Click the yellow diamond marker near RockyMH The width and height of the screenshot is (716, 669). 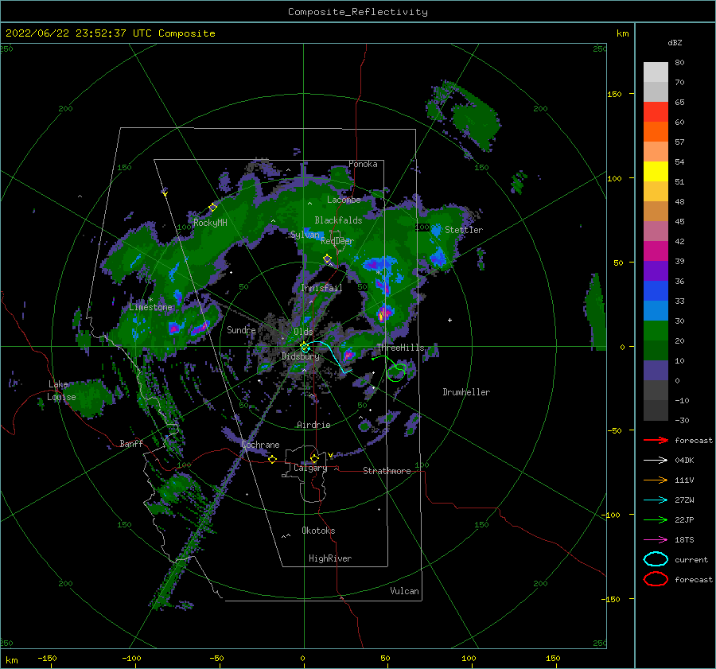click(x=212, y=208)
